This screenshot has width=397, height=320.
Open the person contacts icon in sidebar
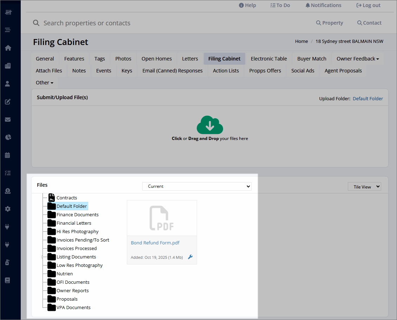click(8, 84)
